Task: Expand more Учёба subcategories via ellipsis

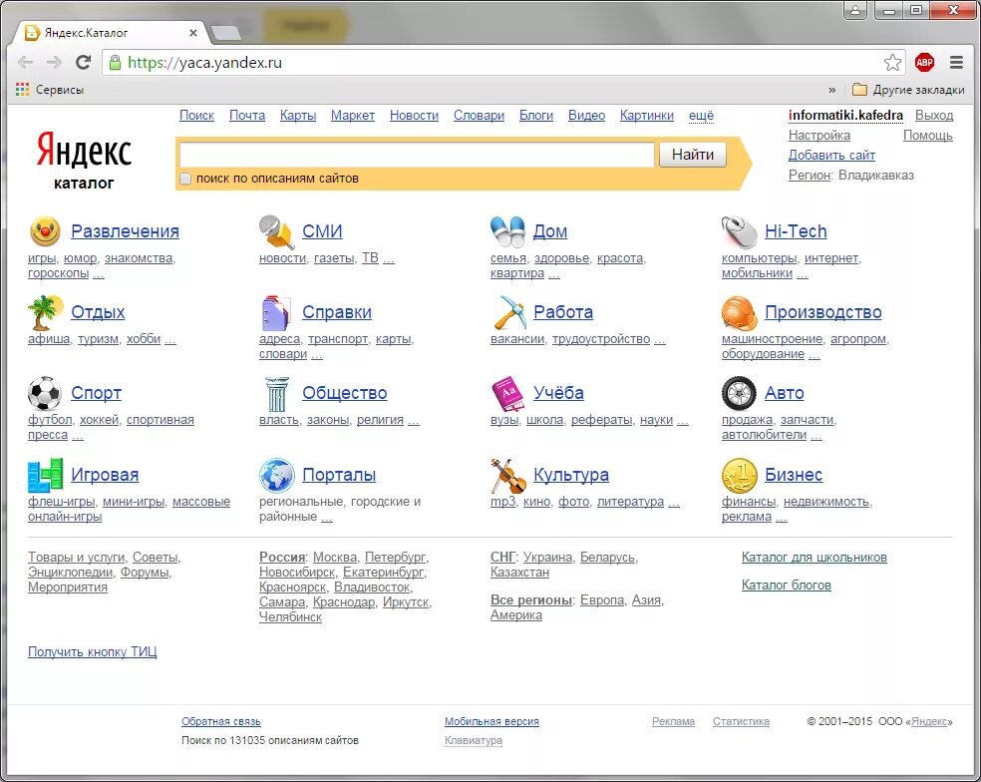Action: [x=683, y=420]
